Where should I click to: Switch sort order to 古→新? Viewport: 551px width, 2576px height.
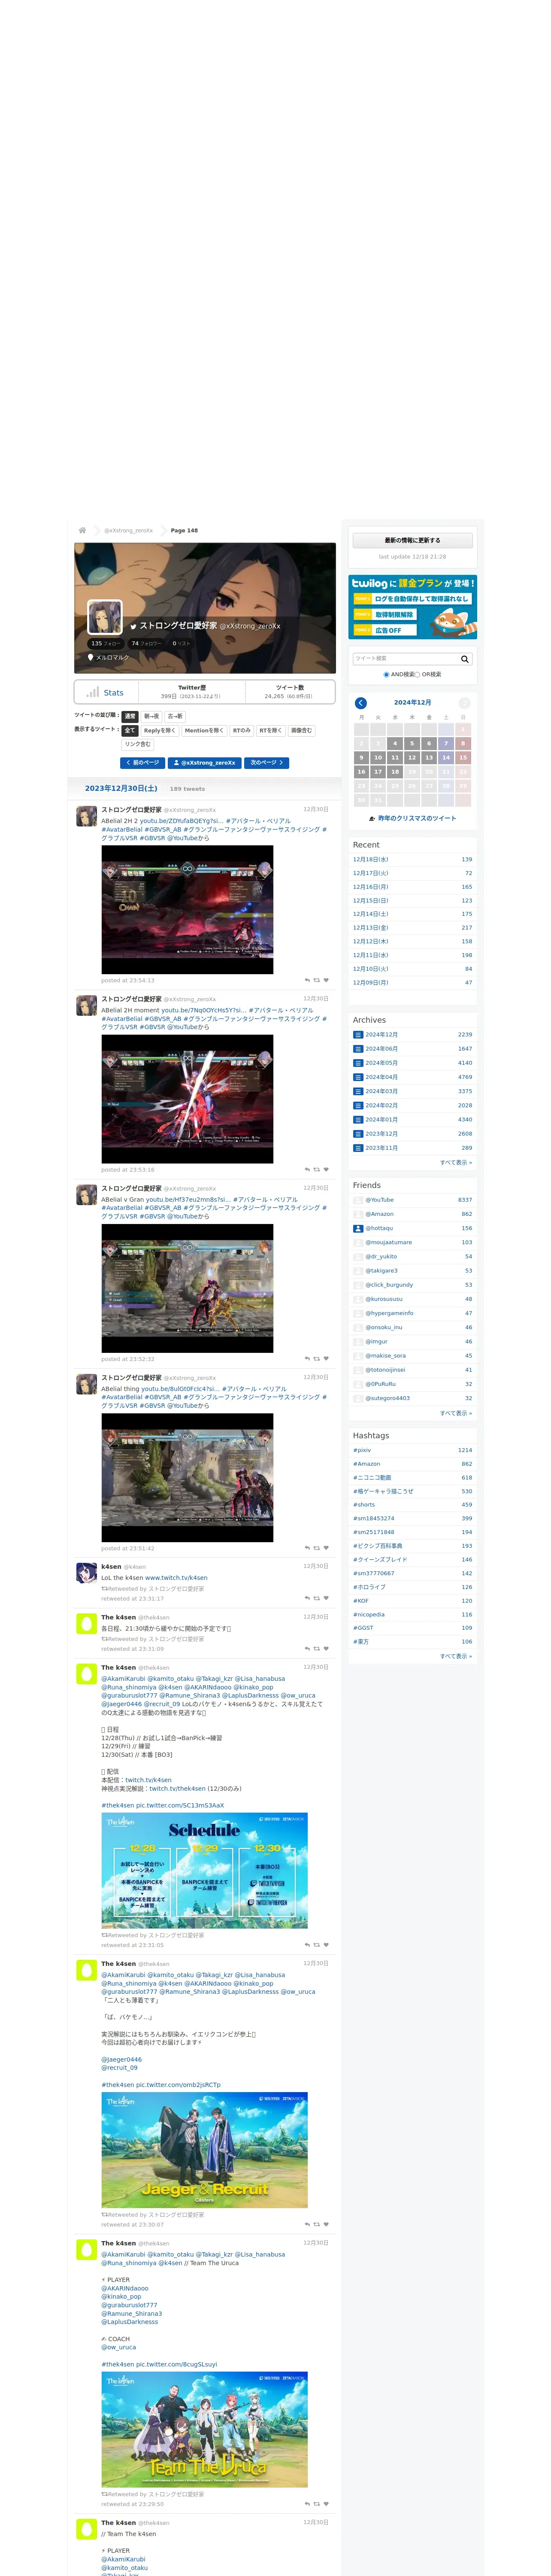pos(175,716)
